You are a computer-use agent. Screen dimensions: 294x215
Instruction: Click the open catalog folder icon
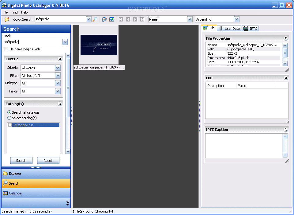(7, 19)
